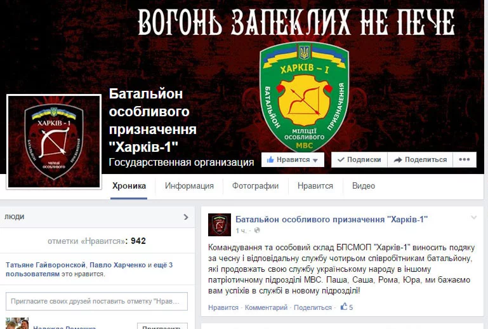Click the thumbs-up Нравится page button

pos(293,160)
